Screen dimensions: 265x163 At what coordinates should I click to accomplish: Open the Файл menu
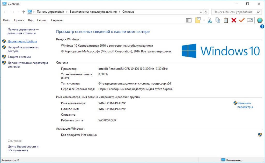[6, 20]
